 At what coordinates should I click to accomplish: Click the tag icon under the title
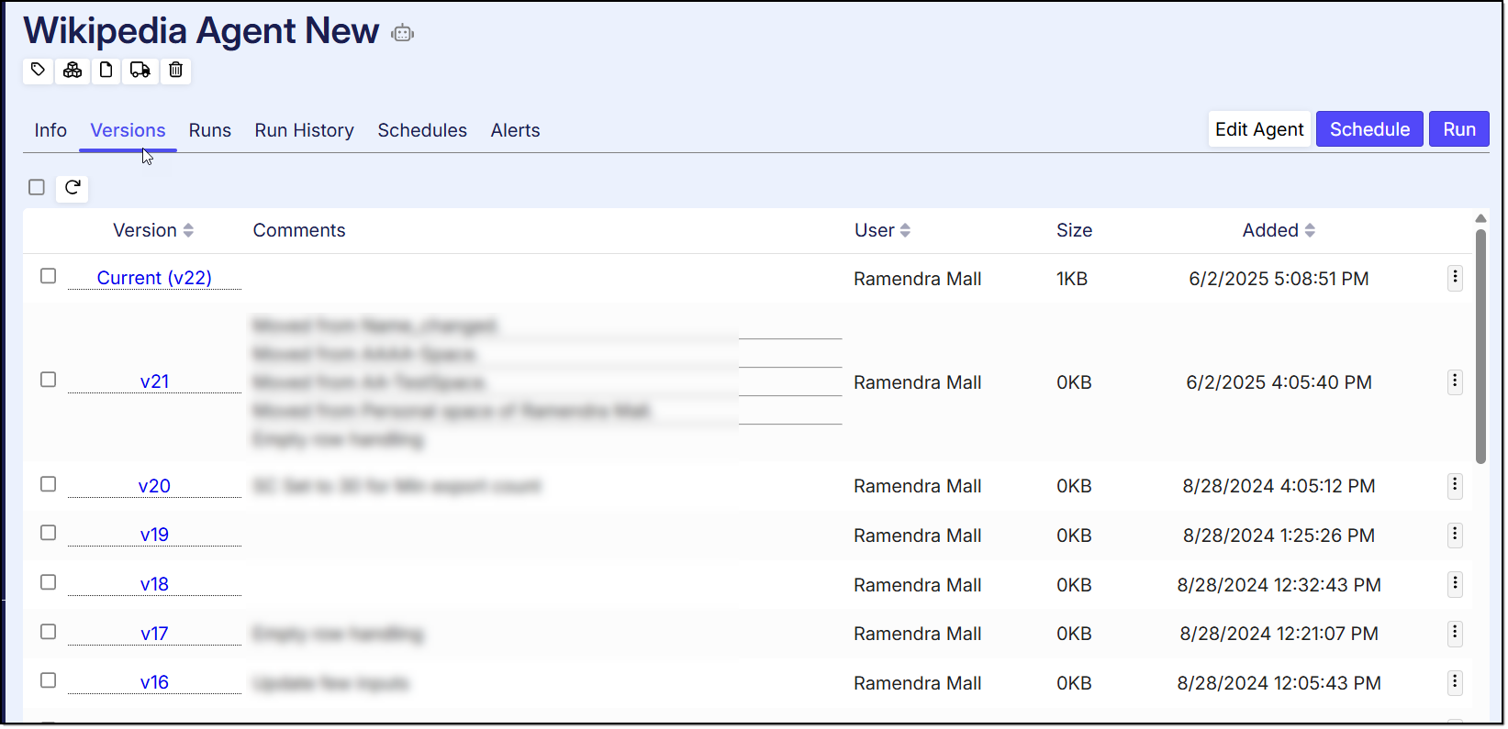tap(38, 70)
